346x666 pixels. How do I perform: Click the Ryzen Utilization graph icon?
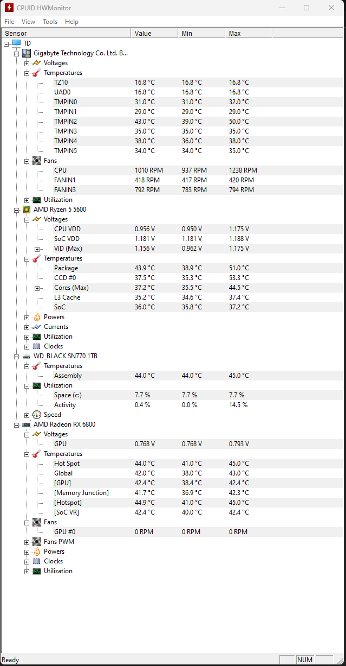36,337
